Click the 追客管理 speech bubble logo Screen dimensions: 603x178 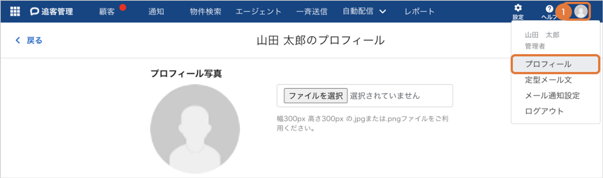tap(34, 11)
